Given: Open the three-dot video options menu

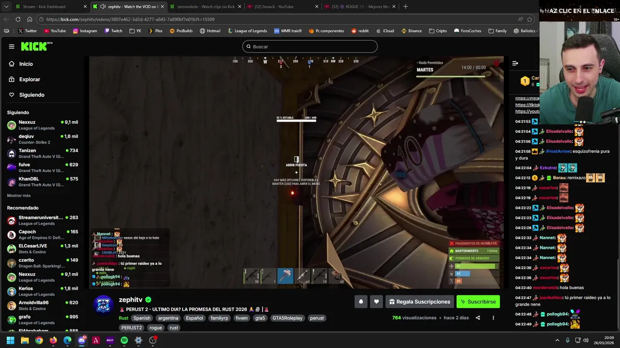Looking at the screenshot, I should [x=493, y=318].
